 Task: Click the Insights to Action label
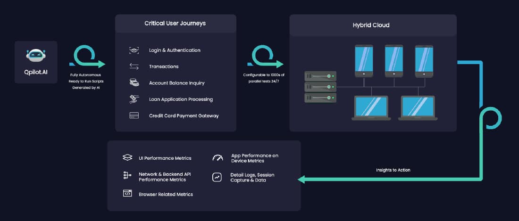click(393, 170)
